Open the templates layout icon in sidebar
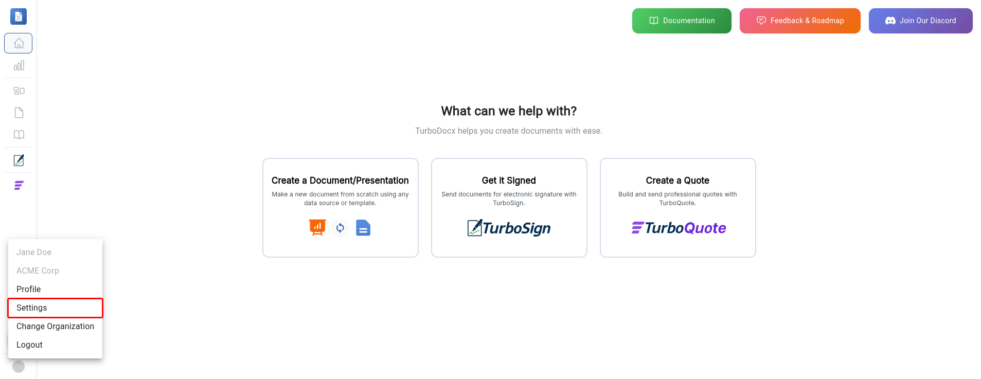 (19, 91)
